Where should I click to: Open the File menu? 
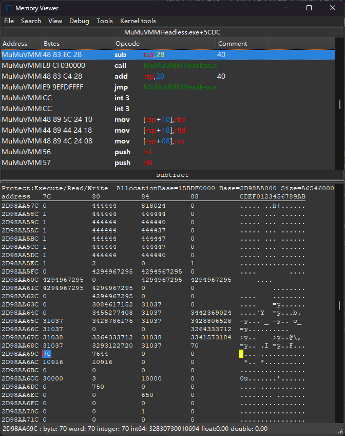(9, 21)
